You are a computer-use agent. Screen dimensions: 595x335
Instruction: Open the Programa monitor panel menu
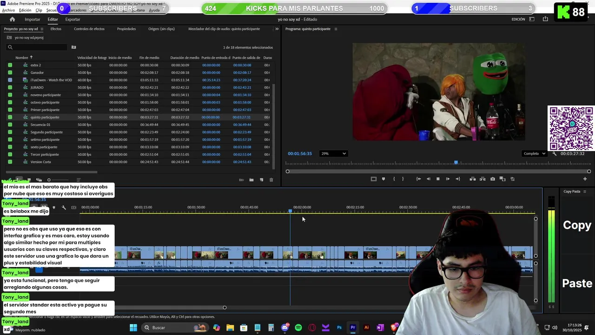pos(336,29)
